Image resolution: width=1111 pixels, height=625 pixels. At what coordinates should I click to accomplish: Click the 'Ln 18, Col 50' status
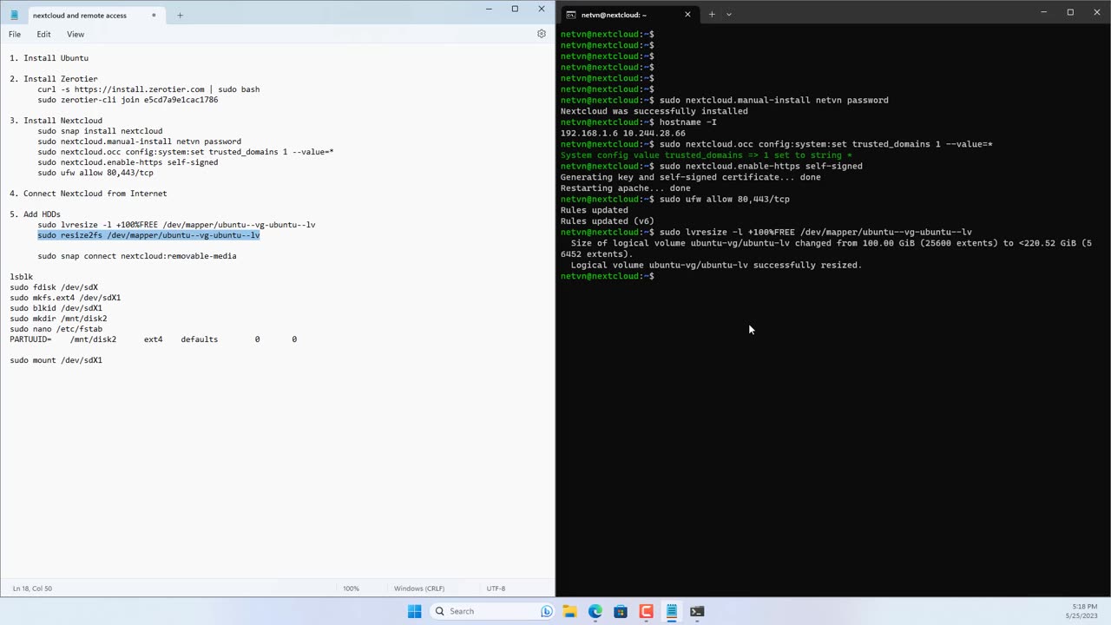point(32,589)
